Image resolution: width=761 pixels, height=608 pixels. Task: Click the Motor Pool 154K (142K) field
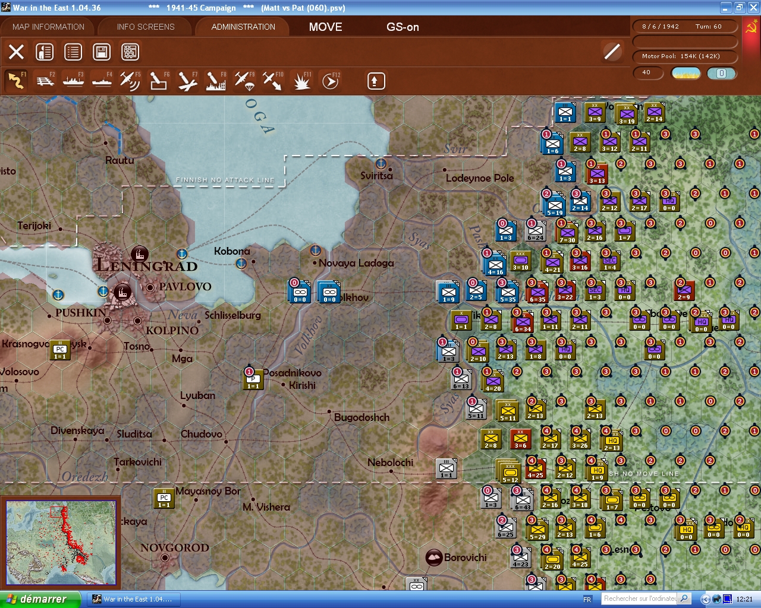pos(685,56)
